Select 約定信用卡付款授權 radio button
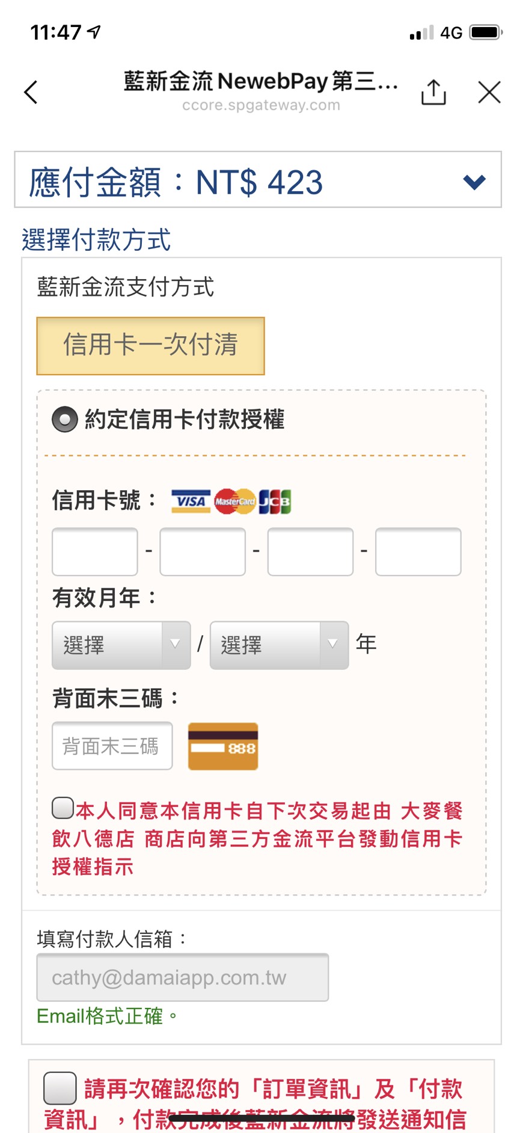523x1133 pixels. [x=65, y=420]
